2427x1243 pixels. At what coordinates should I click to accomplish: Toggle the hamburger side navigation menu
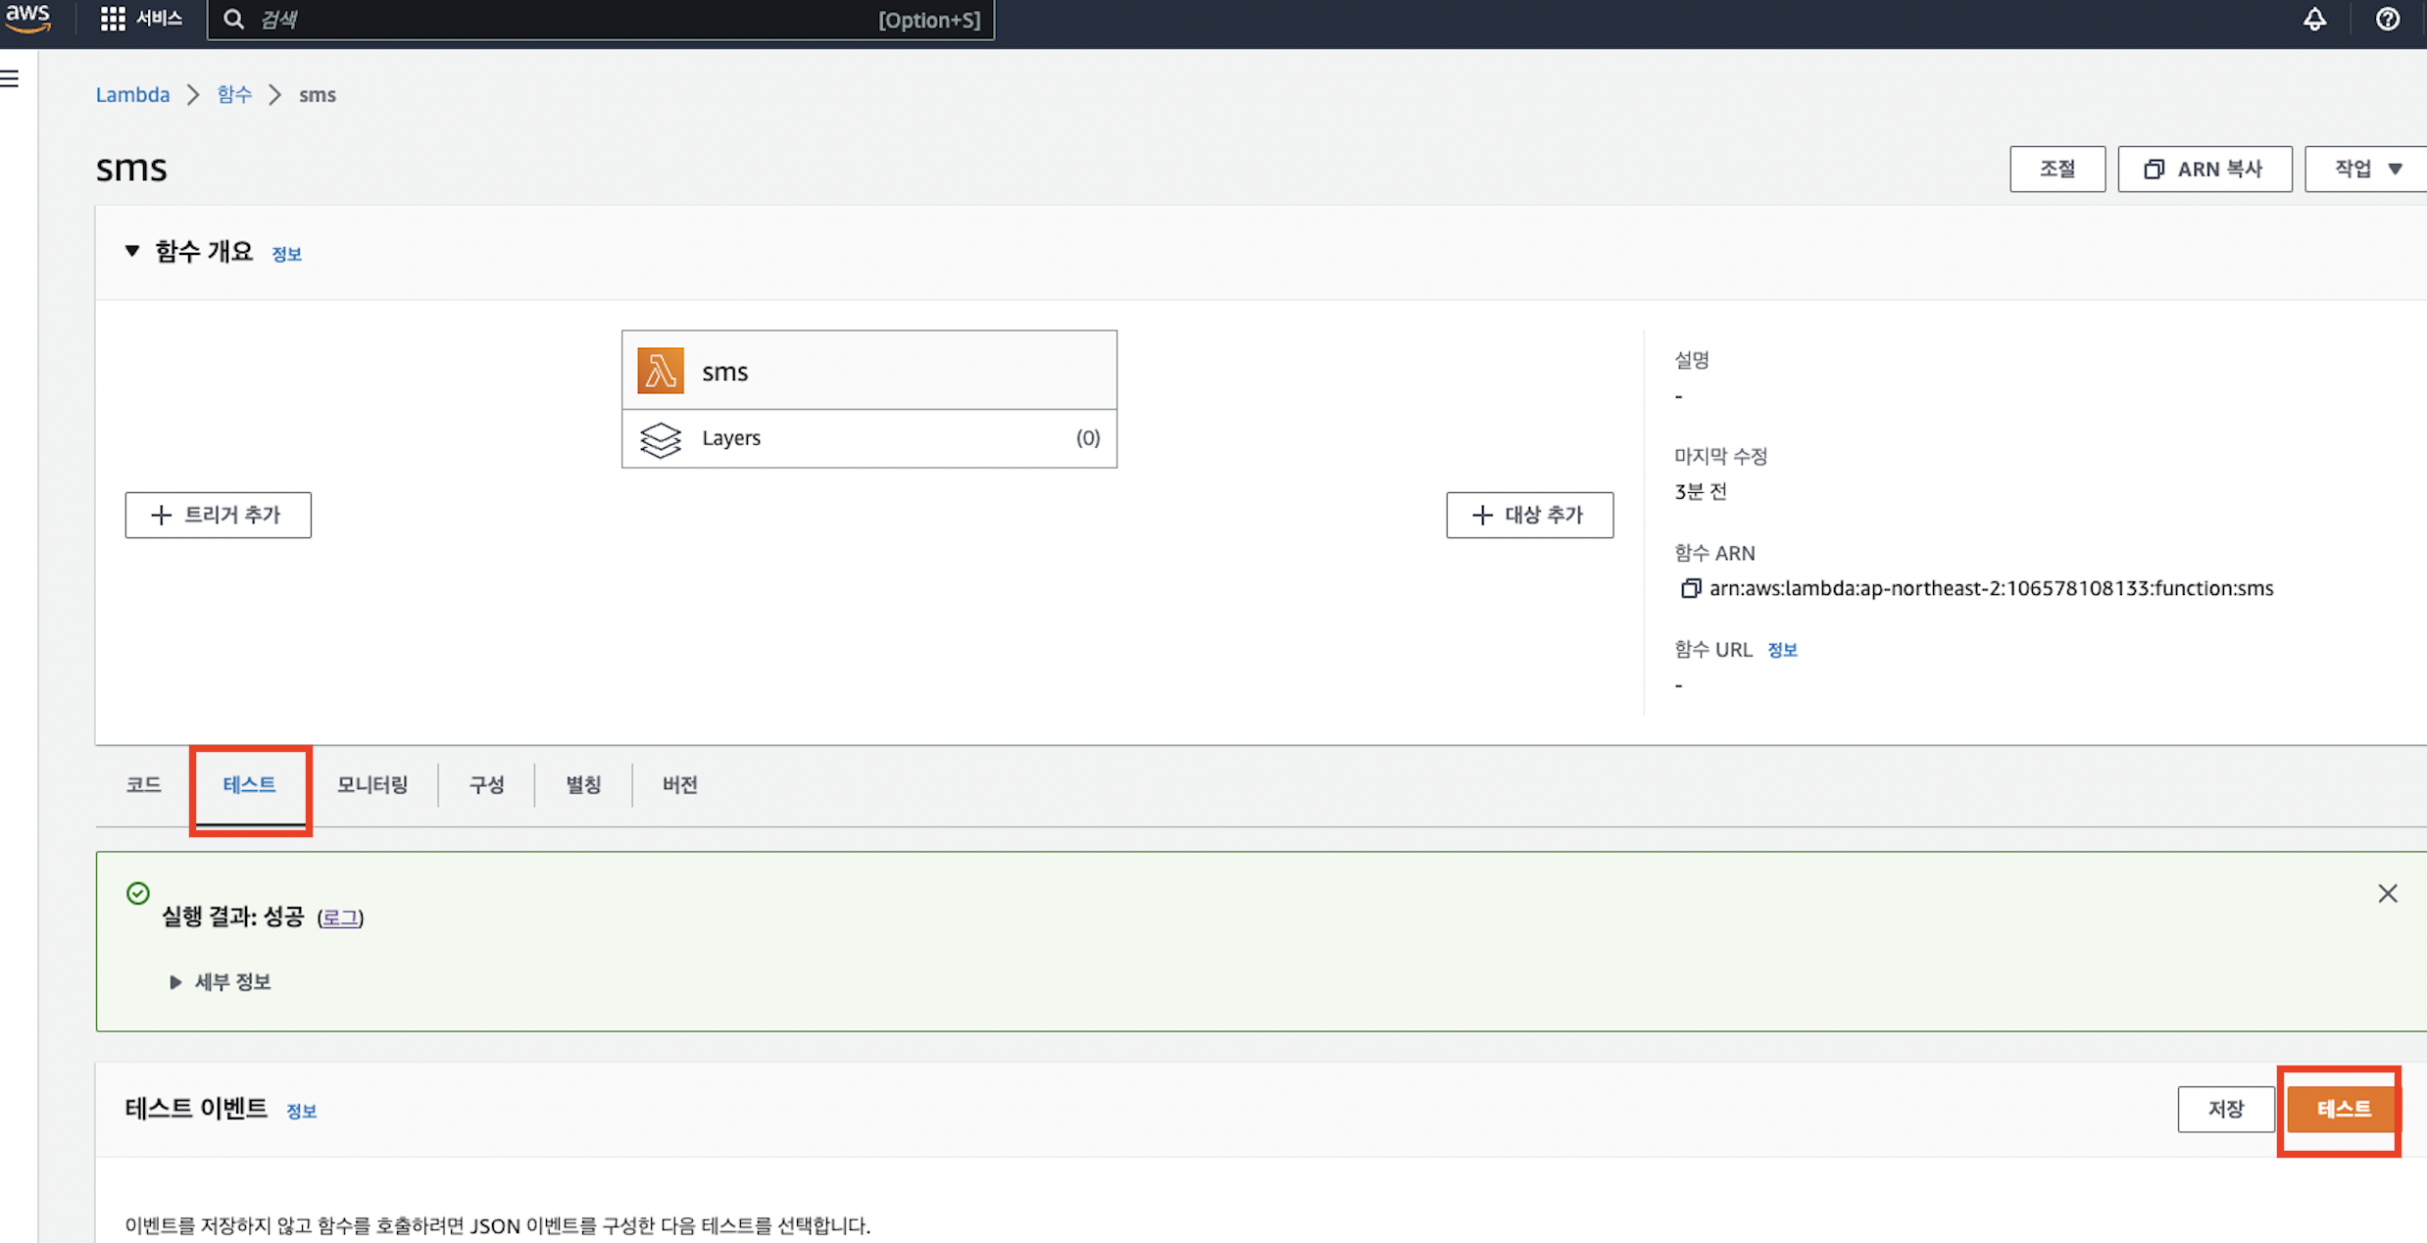[11, 78]
